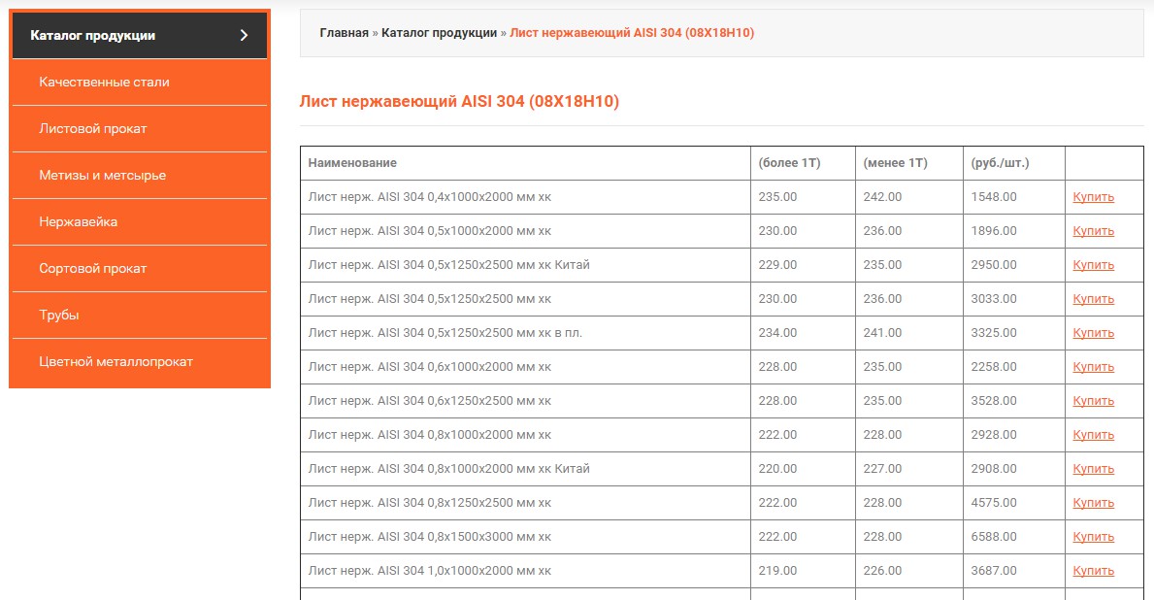Expand the Каталог продукции chevron arrow

click(244, 36)
